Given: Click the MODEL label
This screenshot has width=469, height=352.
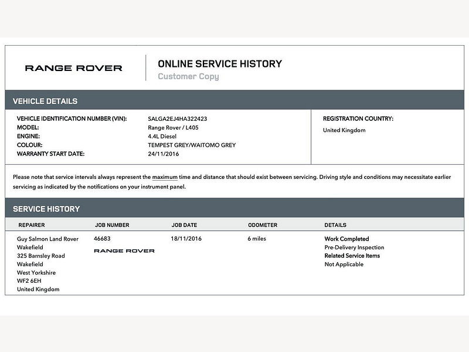Looking at the screenshot, I should click(x=28, y=127).
